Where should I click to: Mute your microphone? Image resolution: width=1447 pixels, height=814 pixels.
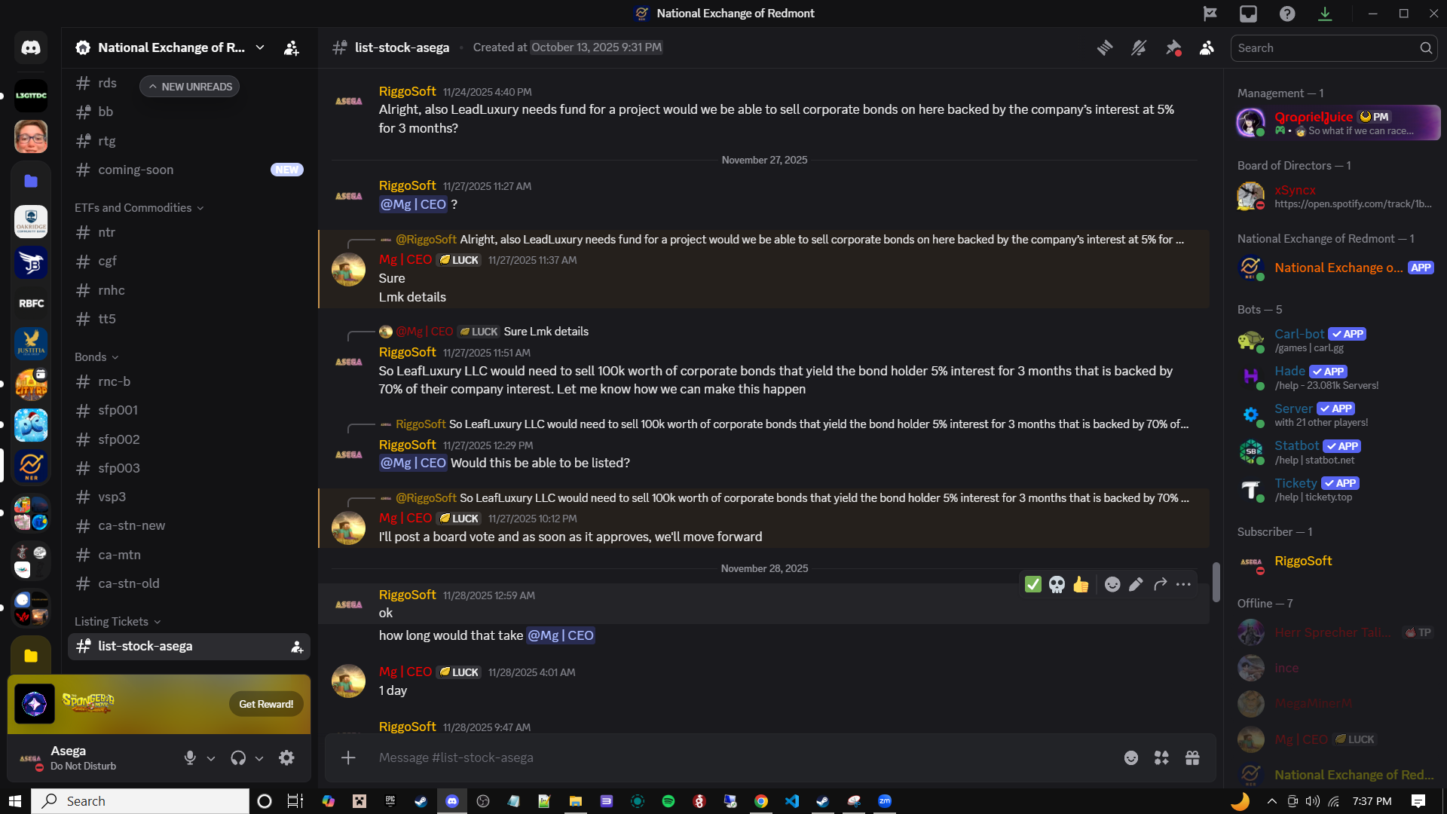(189, 757)
